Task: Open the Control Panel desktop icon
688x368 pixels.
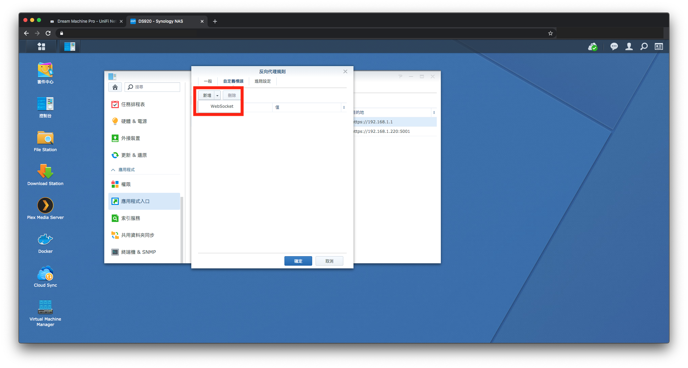Action: pyautogui.click(x=45, y=107)
